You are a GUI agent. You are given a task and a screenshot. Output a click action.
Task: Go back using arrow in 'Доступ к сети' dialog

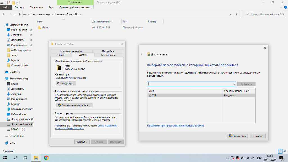tap(142, 54)
